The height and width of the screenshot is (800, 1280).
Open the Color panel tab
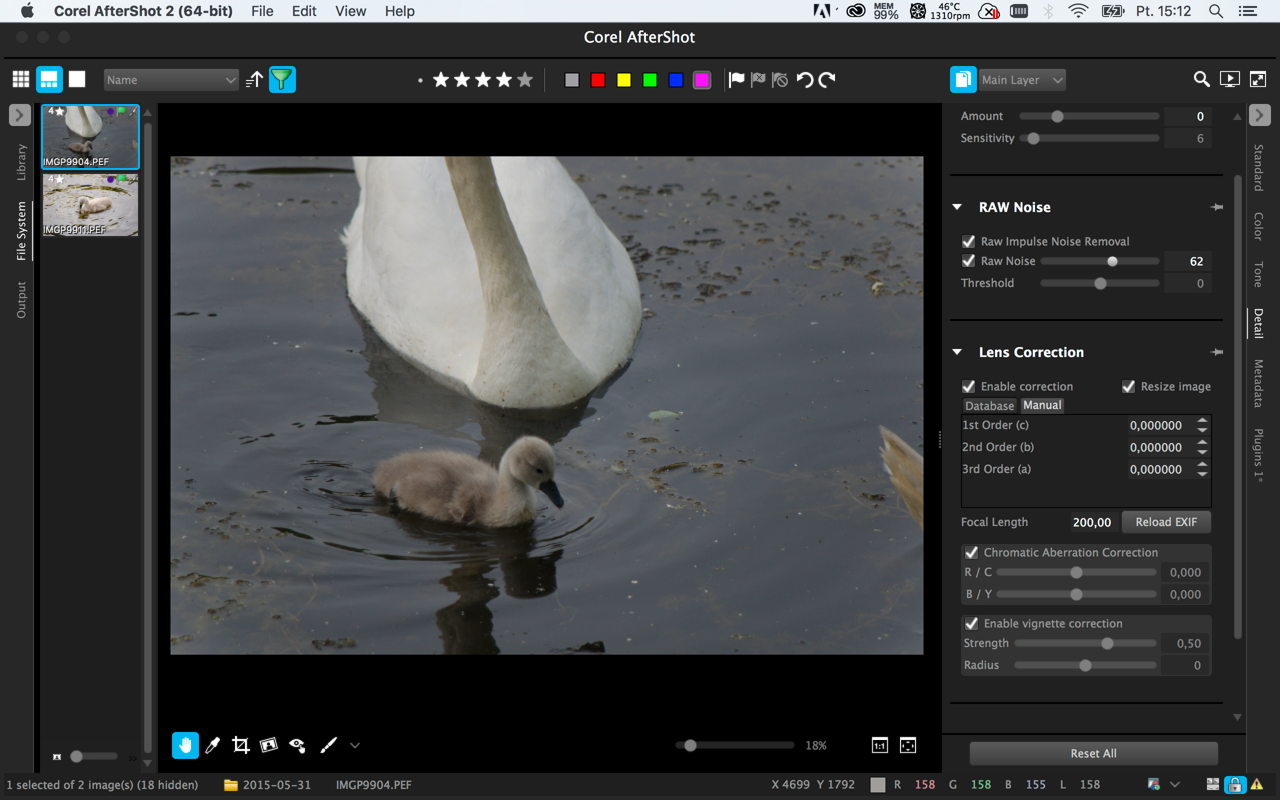pyautogui.click(x=1258, y=226)
